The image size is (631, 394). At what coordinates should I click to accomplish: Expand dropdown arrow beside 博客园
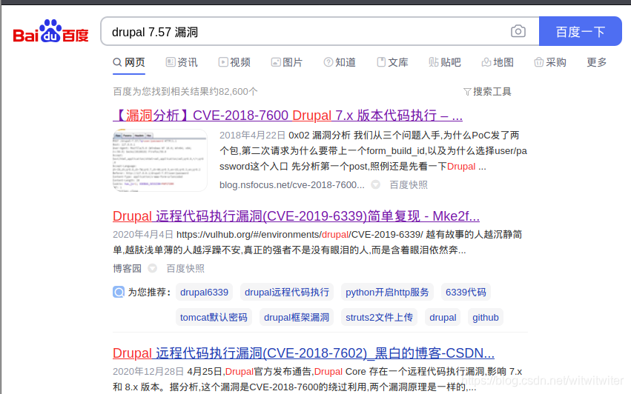point(153,268)
